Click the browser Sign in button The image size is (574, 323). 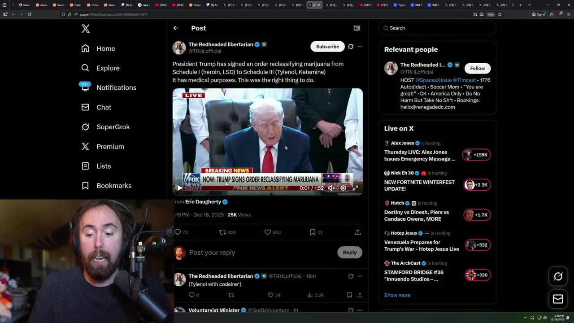(539, 14)
